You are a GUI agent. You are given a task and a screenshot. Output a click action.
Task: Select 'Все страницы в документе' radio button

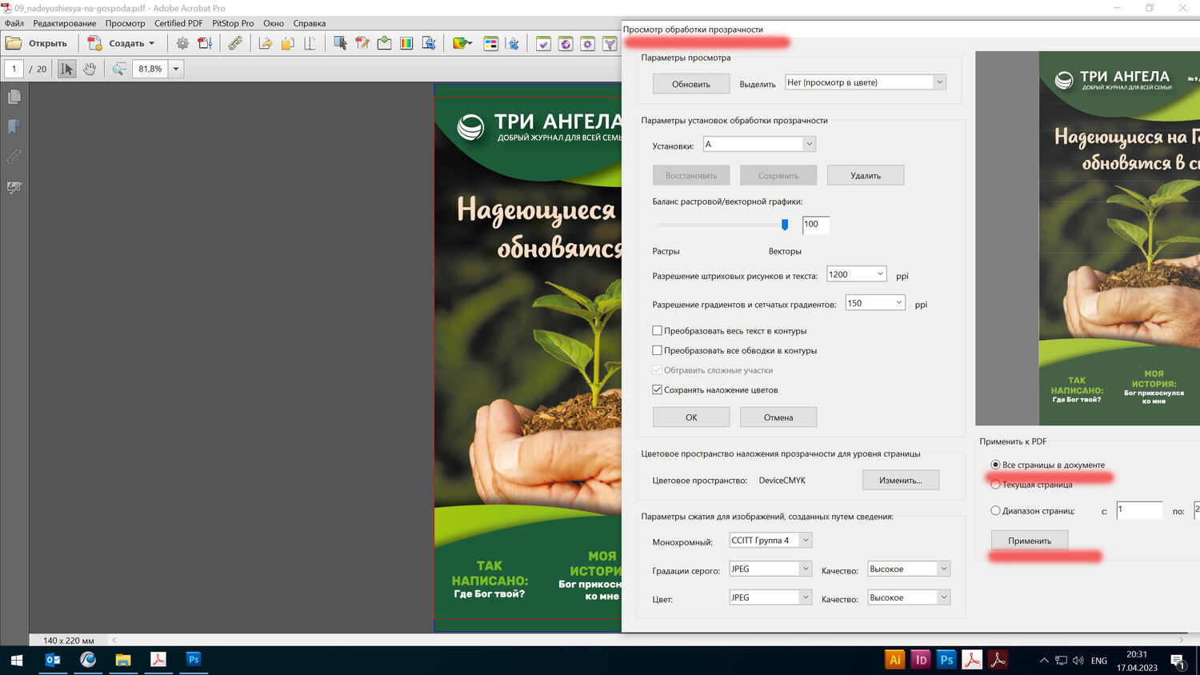click(x=996, y=465)
